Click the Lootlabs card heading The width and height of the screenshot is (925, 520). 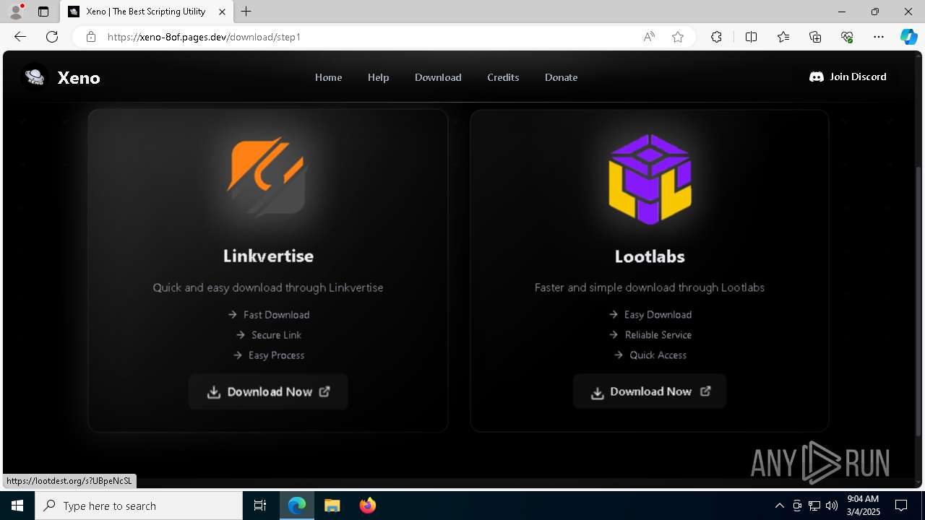coord(650,256)
